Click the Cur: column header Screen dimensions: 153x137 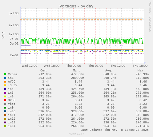point(44,71)
